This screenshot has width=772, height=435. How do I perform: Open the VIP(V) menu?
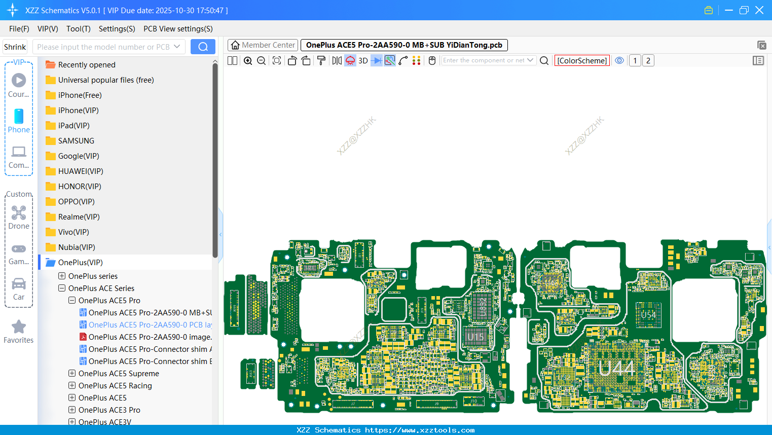48,28
